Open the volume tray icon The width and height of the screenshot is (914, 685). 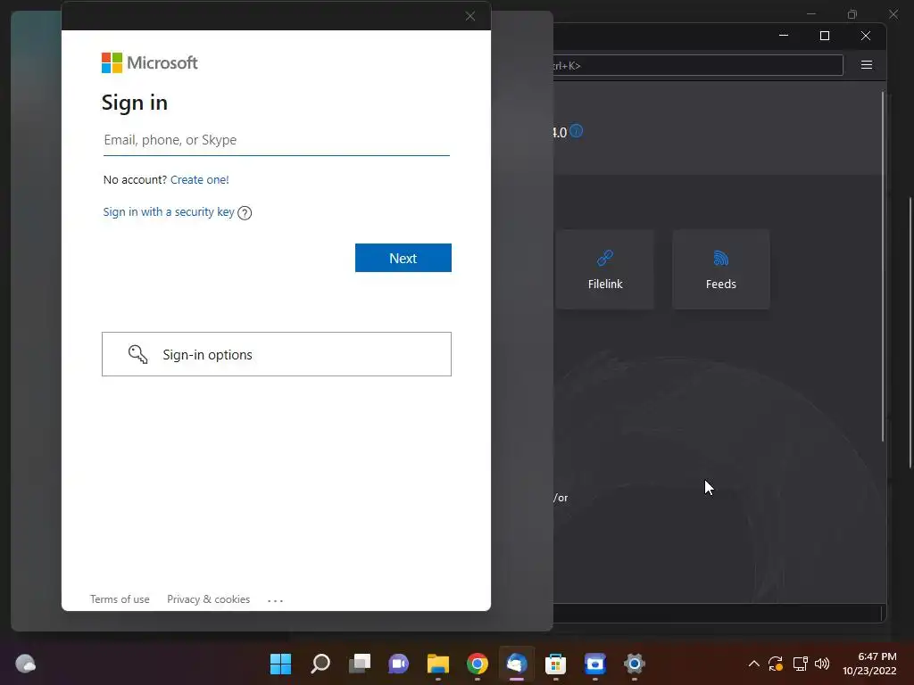pyautogui.click(x=822, y=664)
